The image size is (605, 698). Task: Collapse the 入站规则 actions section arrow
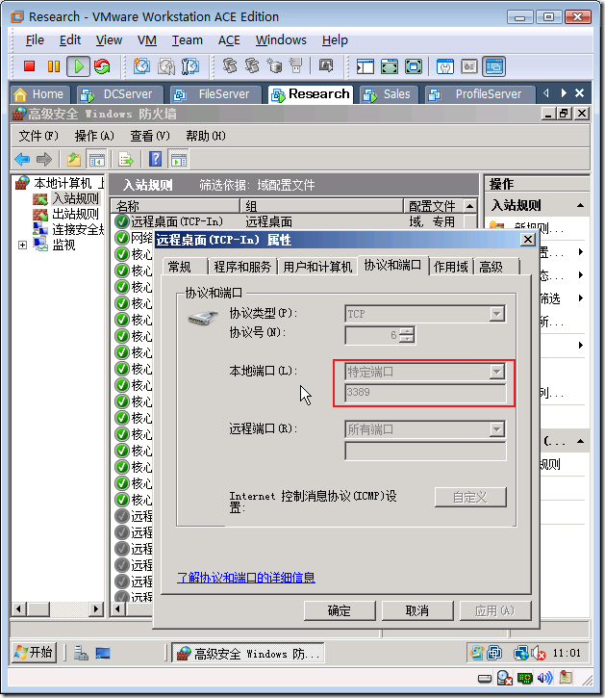[x=581, y=205]
